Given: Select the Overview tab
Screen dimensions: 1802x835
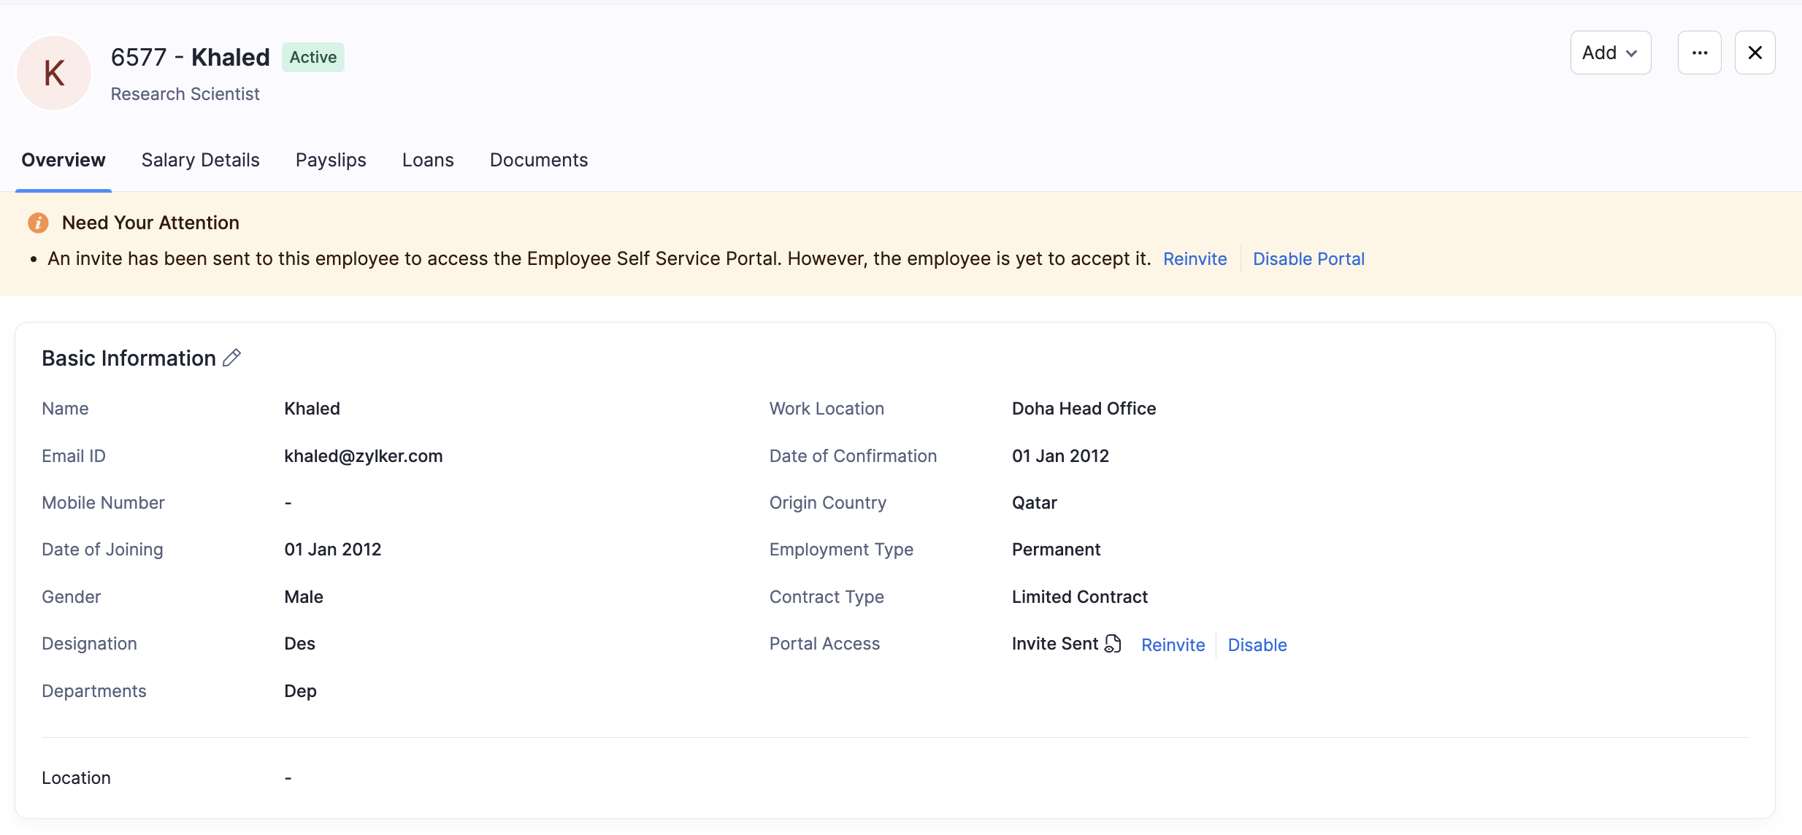Looking at the screenshot, I should [x=64, y=160].
